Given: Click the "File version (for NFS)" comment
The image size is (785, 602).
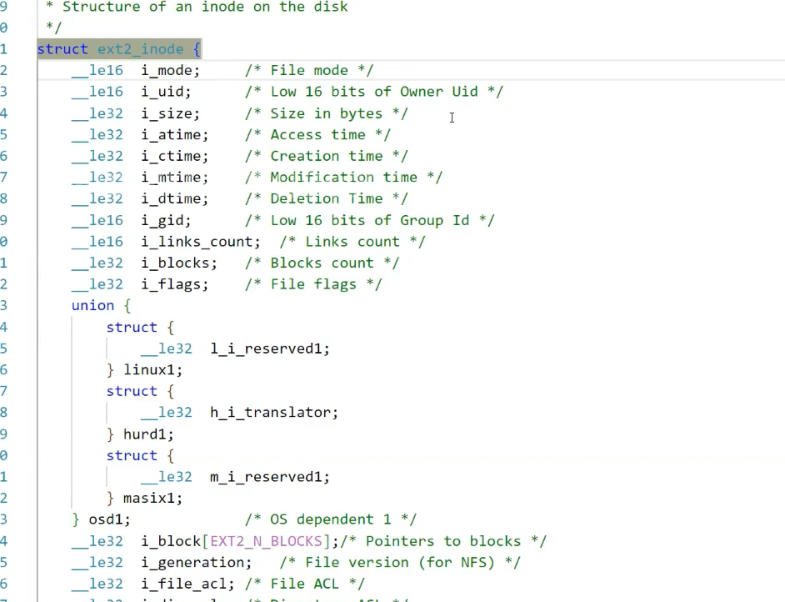Looking at the screenshot, I should [x=400, y=563].
